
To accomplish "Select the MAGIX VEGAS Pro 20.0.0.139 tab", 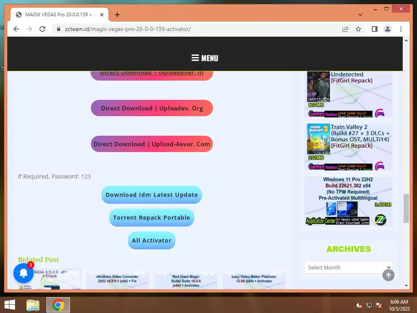I will (x=60, y=15).
